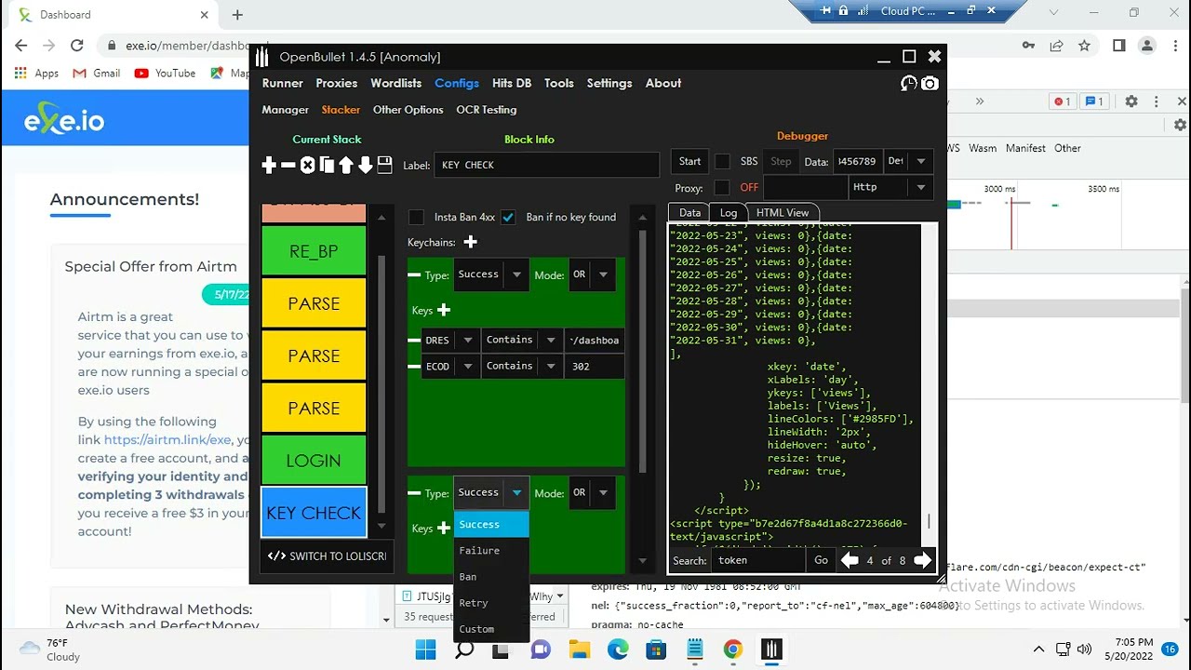
Task: Click the copy/duplicate block icon
Action: 327,165
